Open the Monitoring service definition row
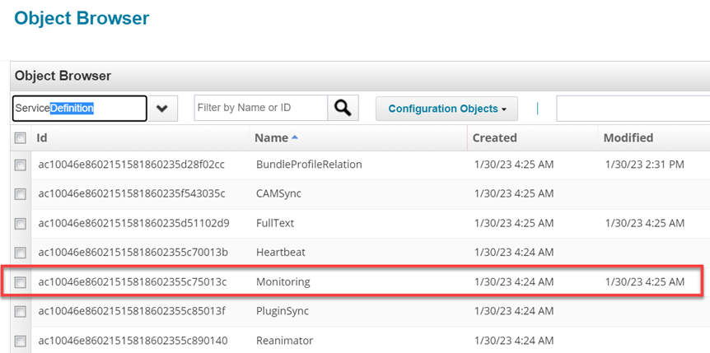Screen dimensions: 710x353 pos(283,282)
